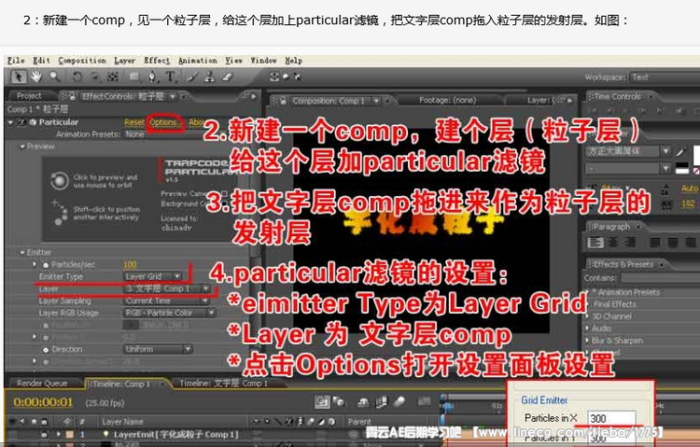700x447 pixels.
Task: Select the Zoom magnifier tool
Action: click(x=54, y=77)
